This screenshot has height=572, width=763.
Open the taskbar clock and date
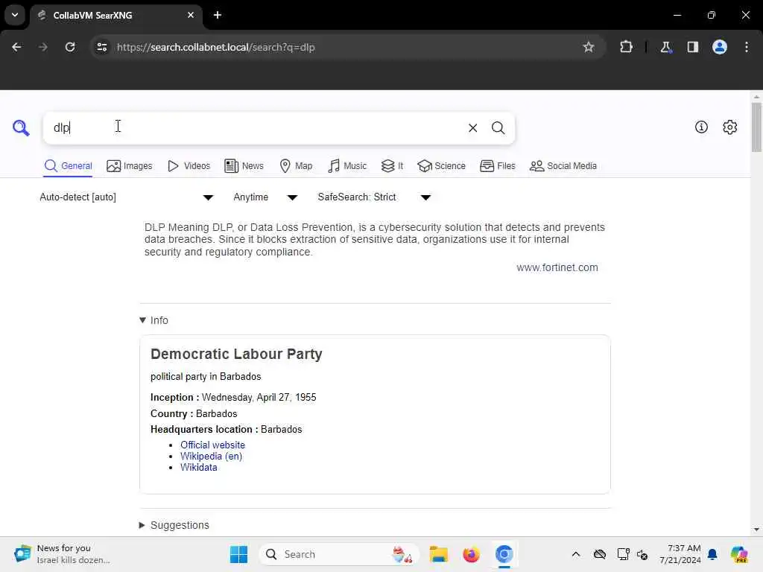[680, 554]
